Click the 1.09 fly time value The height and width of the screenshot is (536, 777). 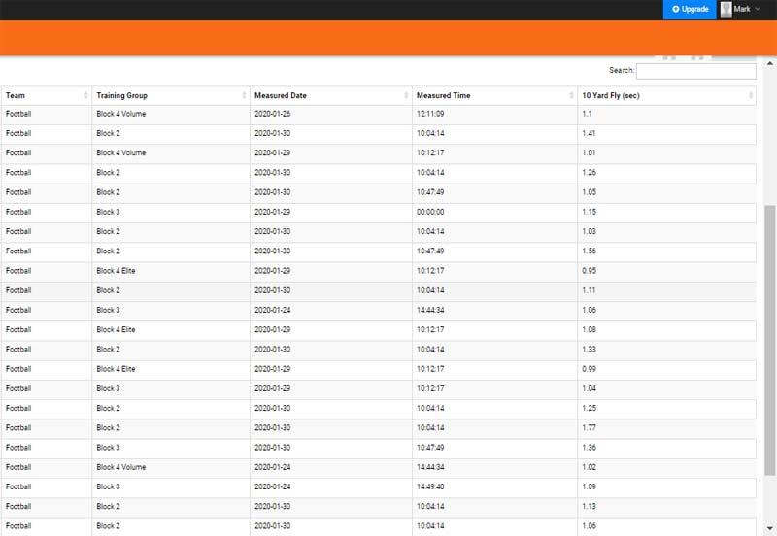589,486
